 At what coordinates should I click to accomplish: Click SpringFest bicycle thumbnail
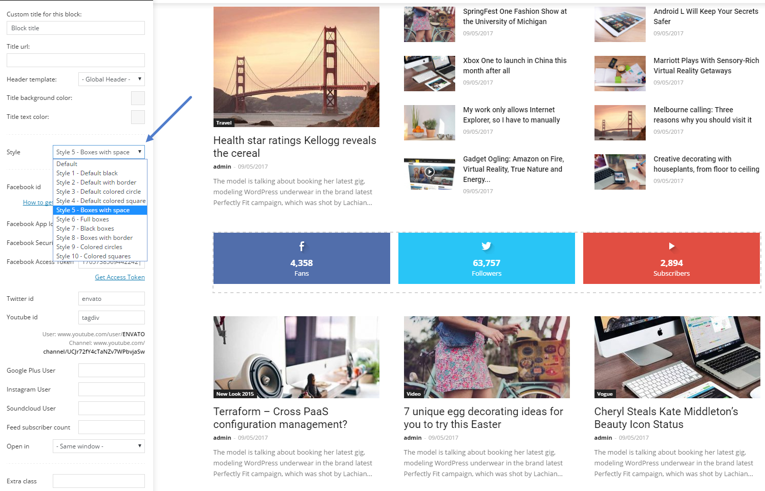point(430,24)
